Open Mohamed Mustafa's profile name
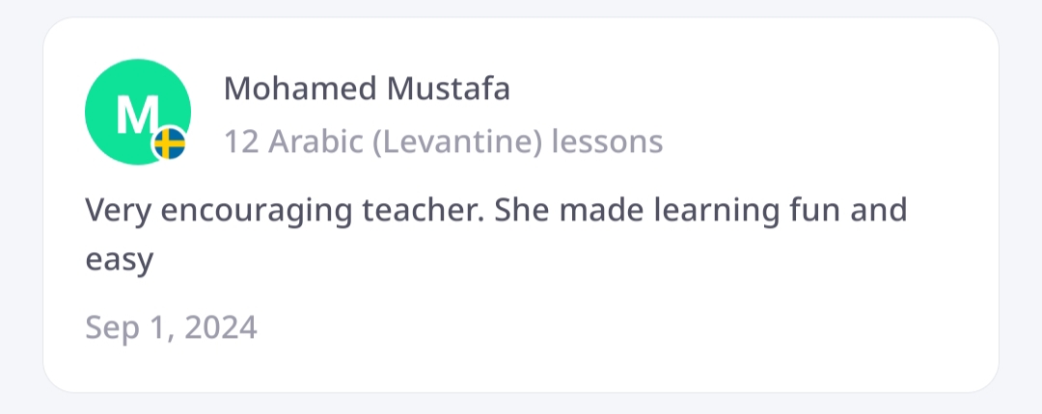The height and width of the screenshot is (414, 1042). (367, 90)
